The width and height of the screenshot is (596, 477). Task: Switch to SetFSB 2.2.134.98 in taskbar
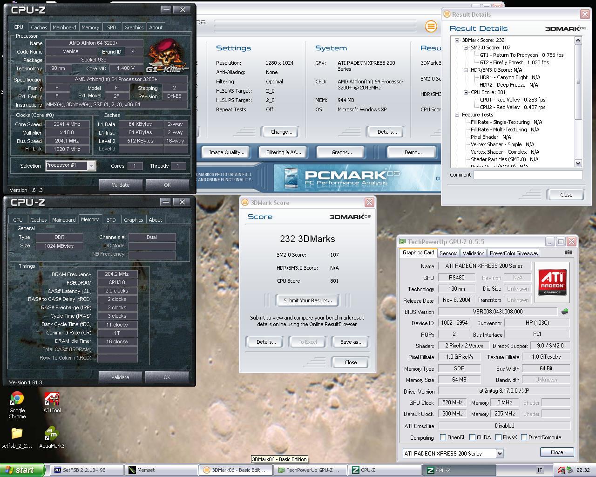click(x=87, y=470)
